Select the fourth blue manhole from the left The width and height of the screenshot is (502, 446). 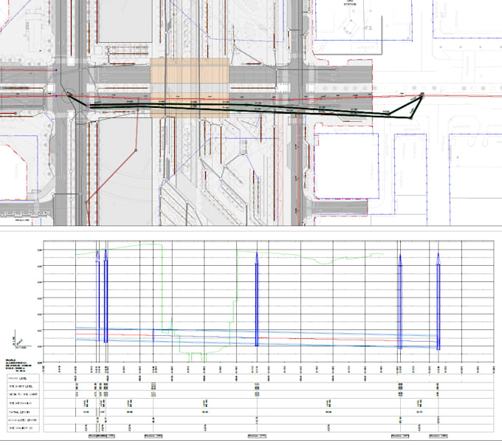(400, 301)
